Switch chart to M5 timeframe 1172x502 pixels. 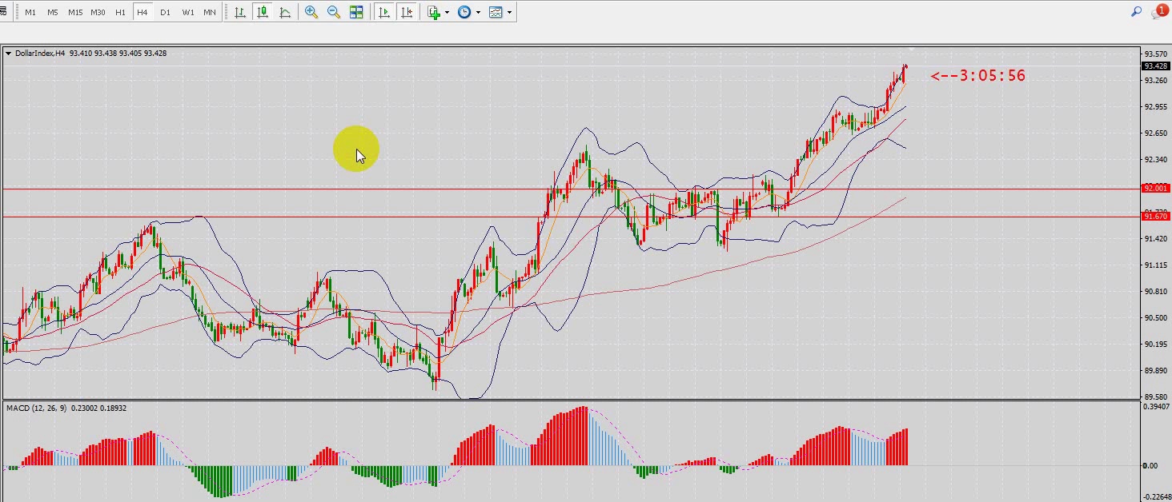coord(53,12)
